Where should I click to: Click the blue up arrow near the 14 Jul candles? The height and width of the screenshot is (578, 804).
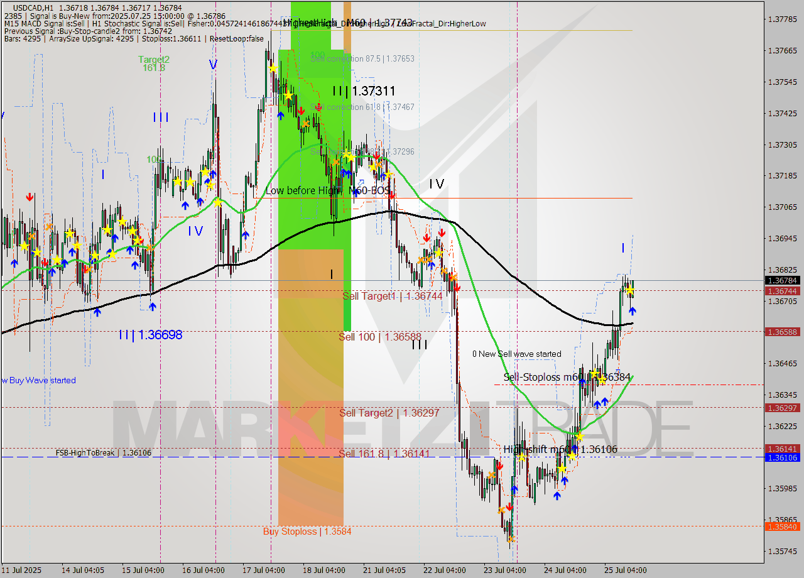point(97,312)
